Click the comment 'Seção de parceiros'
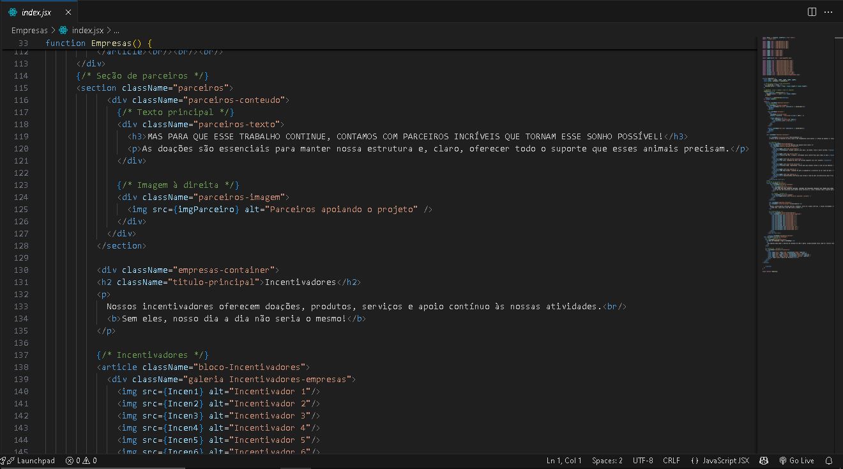The height and width of the screenshot is (469, 843). coord(142,75)
